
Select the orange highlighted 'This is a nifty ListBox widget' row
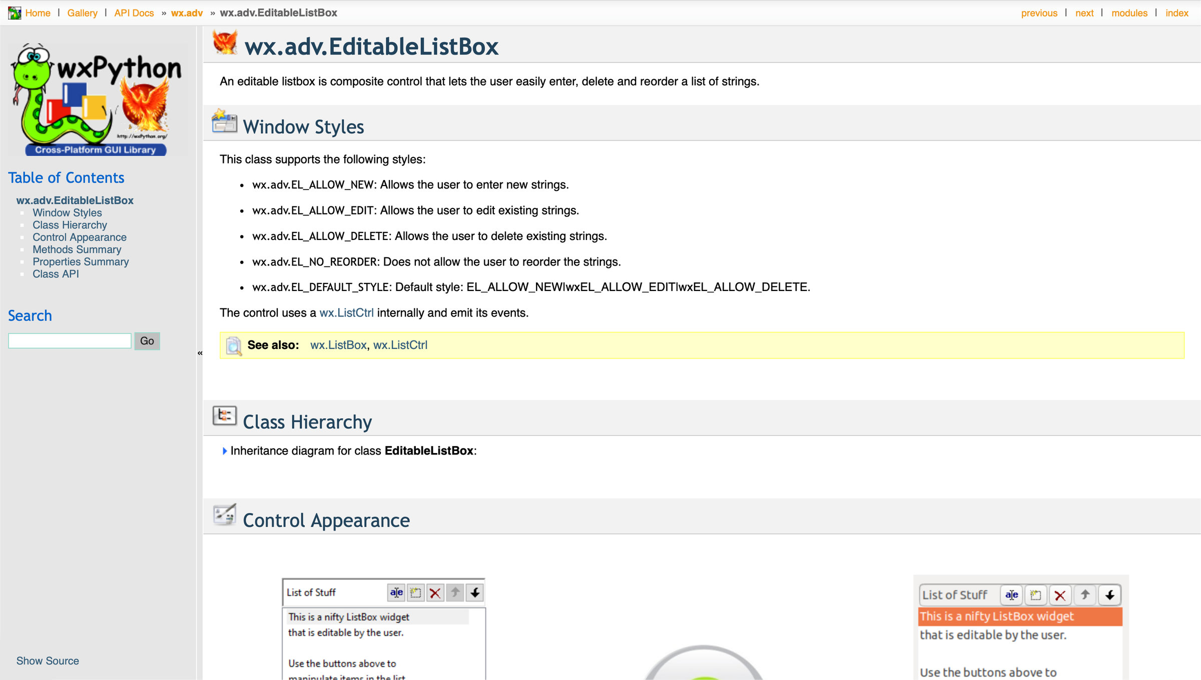point(1020,616)
